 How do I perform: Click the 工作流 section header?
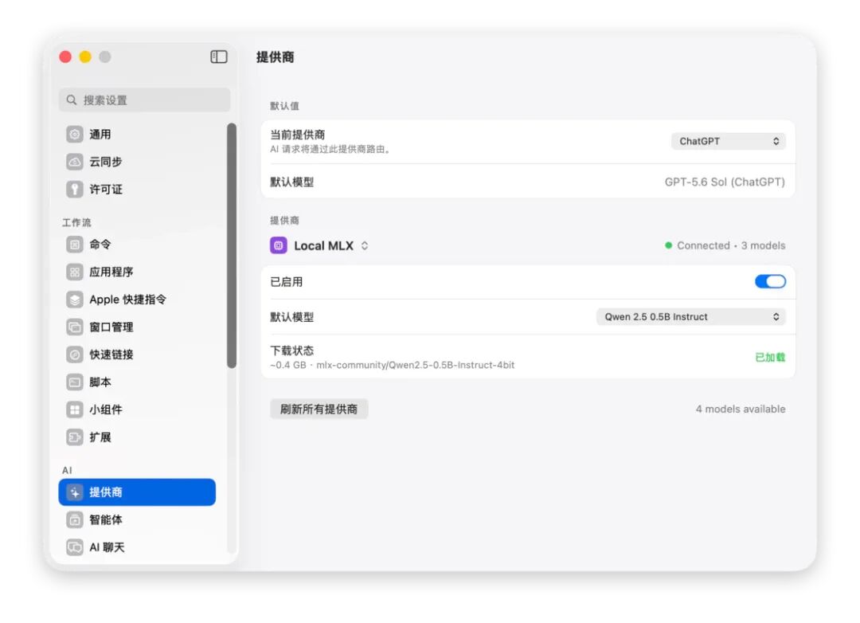tap(76, 222)
